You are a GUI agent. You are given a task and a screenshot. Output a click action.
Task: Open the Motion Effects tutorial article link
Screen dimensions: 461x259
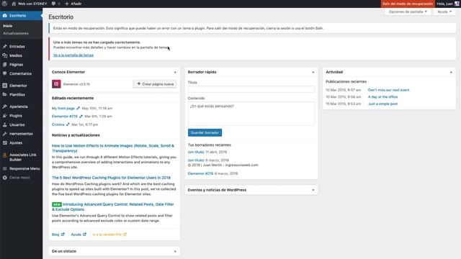[113, 148]
